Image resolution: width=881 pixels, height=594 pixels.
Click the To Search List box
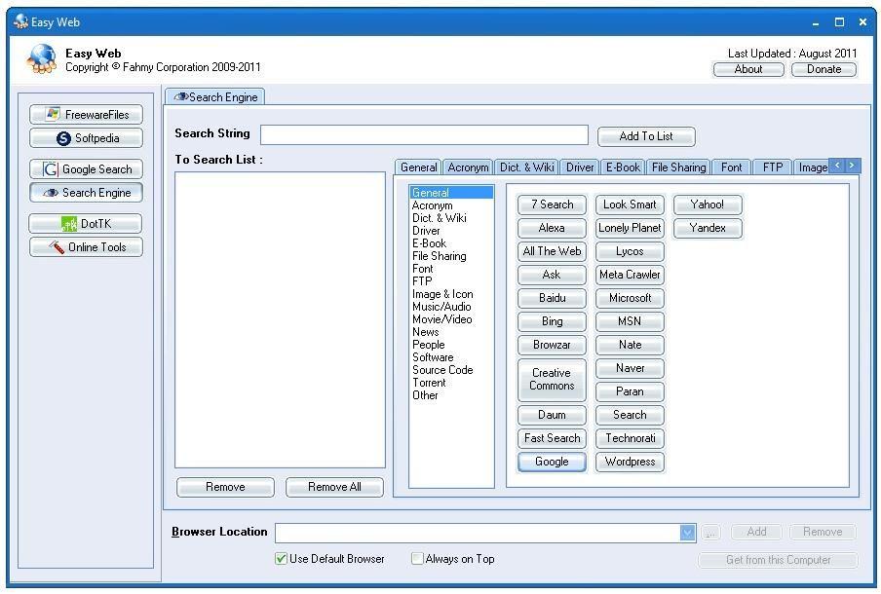[280, 319]
